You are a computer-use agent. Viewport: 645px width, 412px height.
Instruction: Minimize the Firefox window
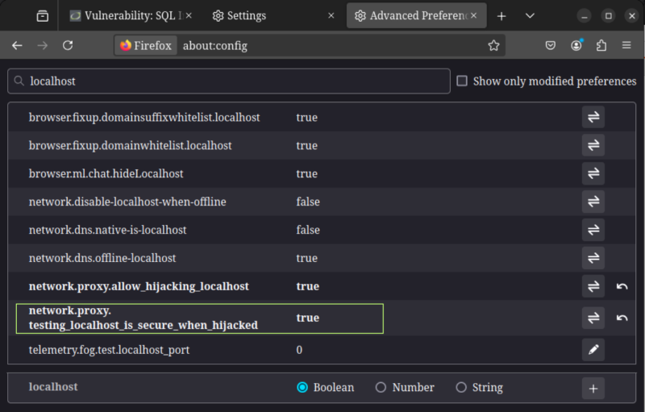(584, 16)
